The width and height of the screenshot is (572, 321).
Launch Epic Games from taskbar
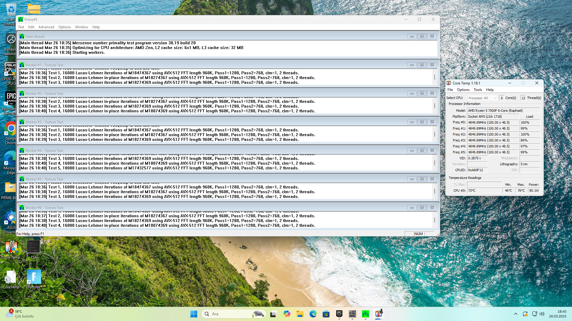point(339,314)
